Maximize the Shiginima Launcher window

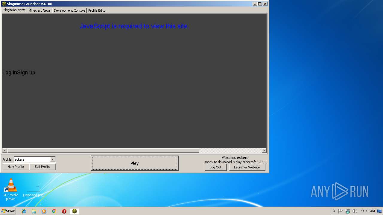[x=260, y=4]
